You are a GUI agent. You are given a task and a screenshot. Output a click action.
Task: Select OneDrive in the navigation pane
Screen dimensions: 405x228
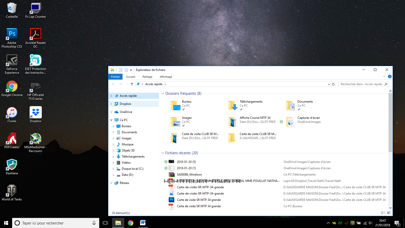click(126, 112)
